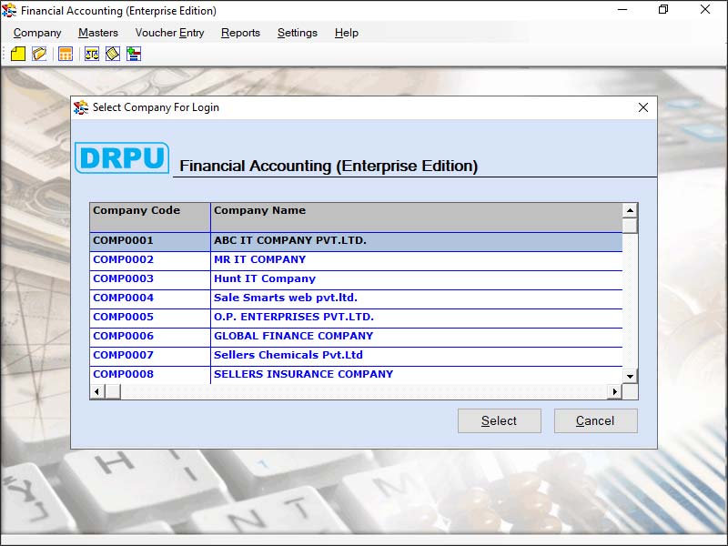Open the Company menu

[x=36, y=33]
